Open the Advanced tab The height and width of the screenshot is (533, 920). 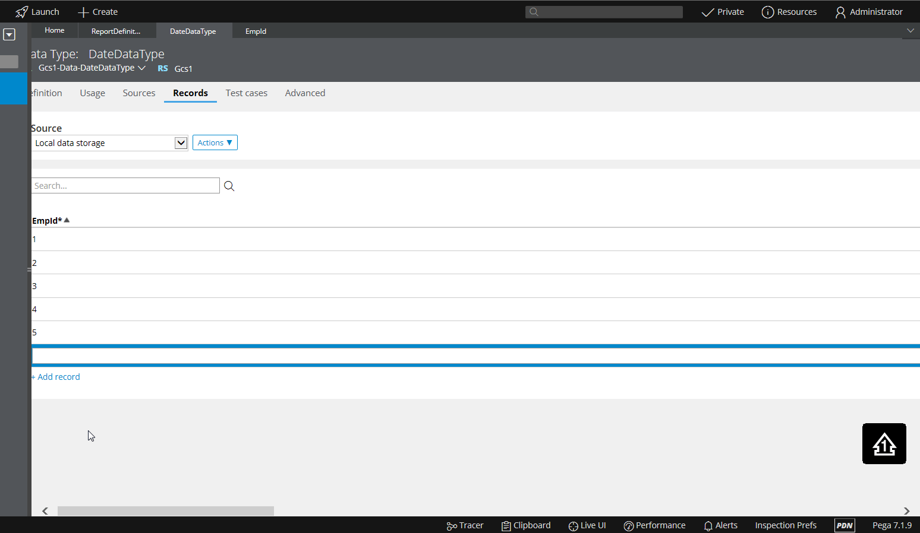(305, 93)
